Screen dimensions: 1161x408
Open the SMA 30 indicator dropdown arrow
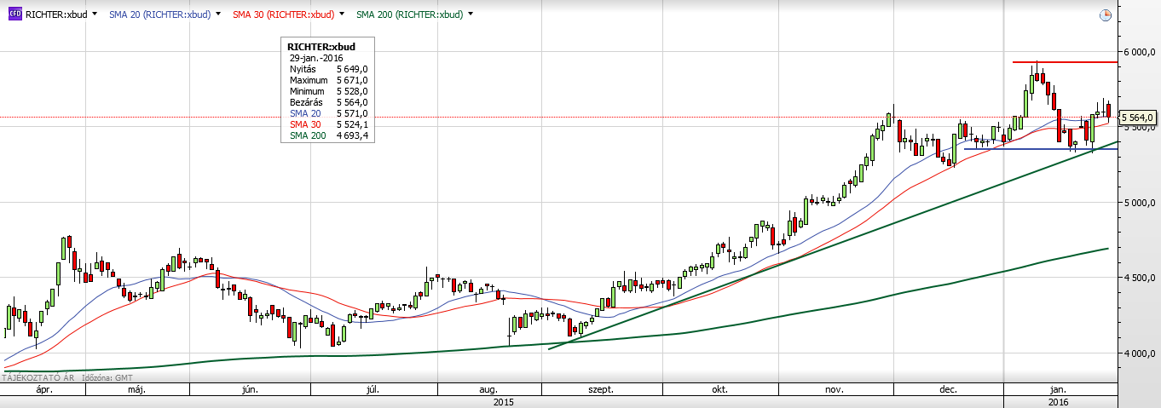coord(343,14)
